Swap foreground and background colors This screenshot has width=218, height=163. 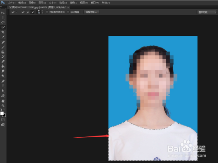4,109
